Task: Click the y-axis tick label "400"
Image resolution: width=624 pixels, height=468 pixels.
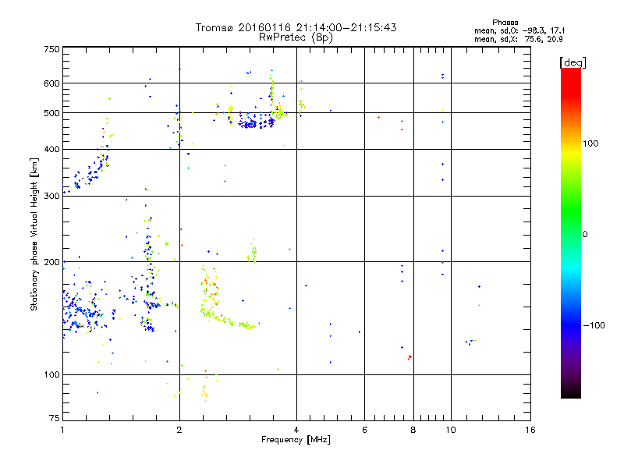Action: [x=51, y=149]
